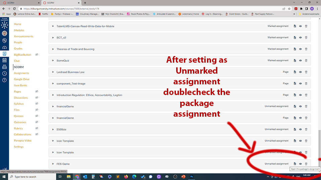Reload the browser page
The image size is (321, 180).
14,9
